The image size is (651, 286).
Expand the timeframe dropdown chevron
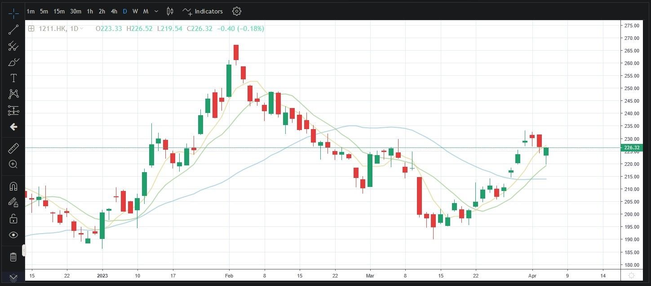156,11
